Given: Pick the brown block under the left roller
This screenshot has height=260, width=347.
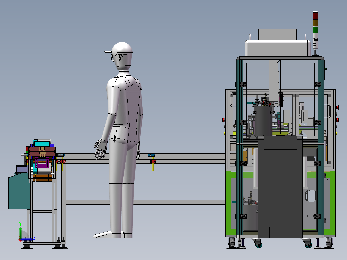Looking at the screenshot, I should [x=42, y=178].
